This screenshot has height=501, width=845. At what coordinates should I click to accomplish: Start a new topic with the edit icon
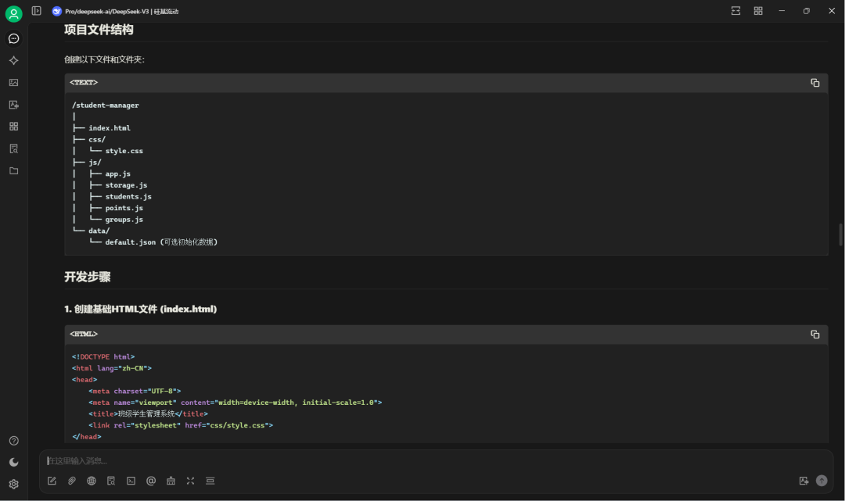pos(52,481)
